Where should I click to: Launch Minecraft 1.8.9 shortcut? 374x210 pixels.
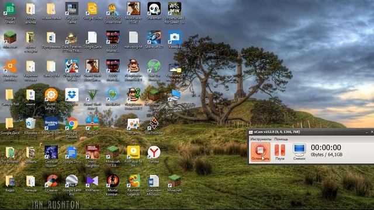pos(113,156)
